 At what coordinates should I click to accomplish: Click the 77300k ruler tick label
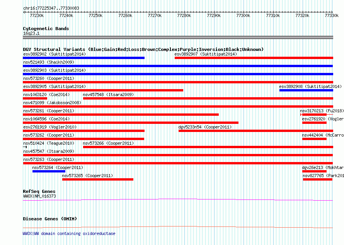click(x=243, y=15)
